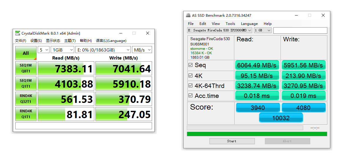Open the E: 0% drive selection dropdown
The image size is (345, 158).
click(x=103, y=50)
